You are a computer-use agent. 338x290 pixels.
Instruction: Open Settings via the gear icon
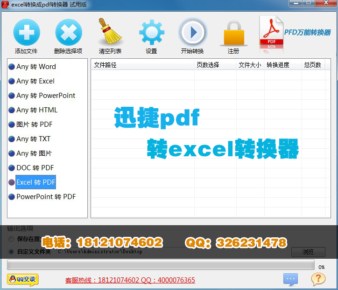point(152,32)
